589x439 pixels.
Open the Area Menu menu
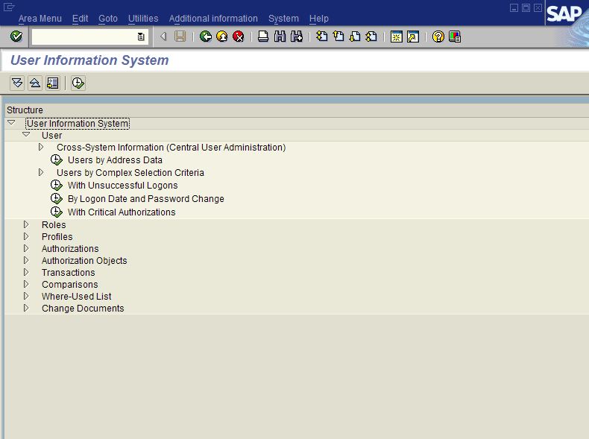pos(40,19)
